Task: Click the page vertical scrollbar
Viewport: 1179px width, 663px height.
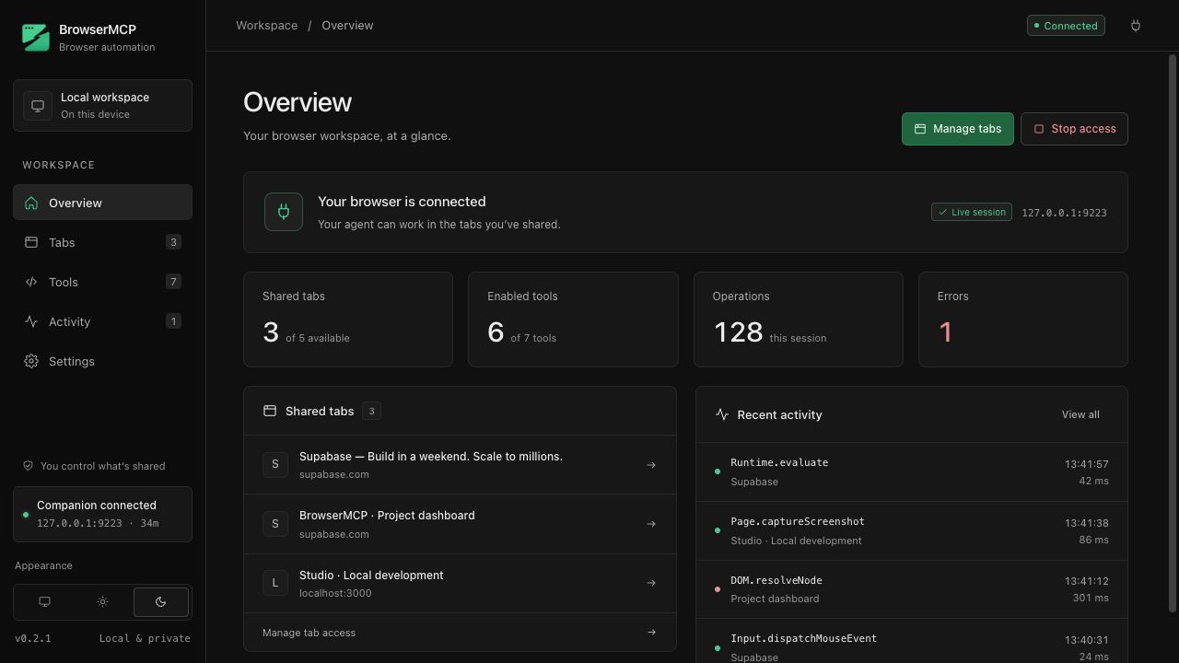Action: (1173, 333)
